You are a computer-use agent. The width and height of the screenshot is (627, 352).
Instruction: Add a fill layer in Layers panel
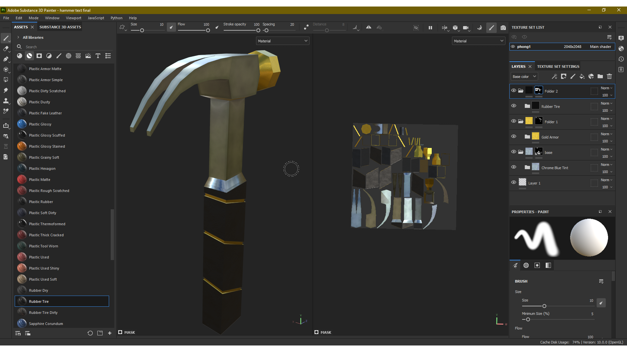(x=582, y=77)
